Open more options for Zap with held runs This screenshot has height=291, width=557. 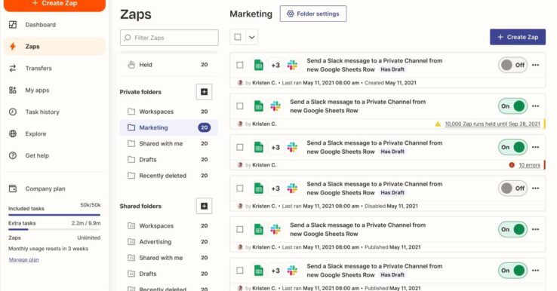click(535, 106)
